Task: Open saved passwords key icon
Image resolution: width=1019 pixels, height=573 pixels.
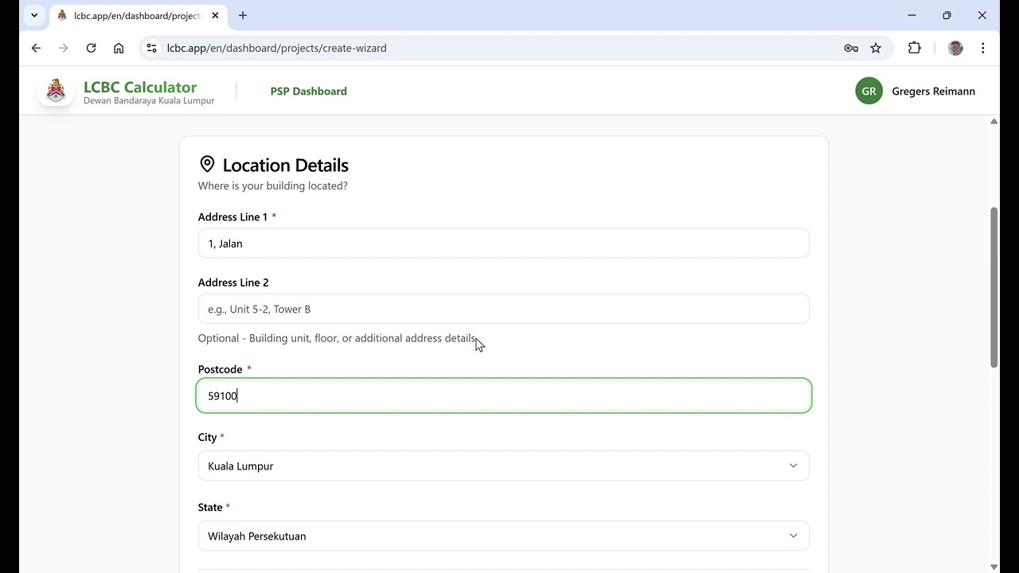Action: [x=851, y=49]
